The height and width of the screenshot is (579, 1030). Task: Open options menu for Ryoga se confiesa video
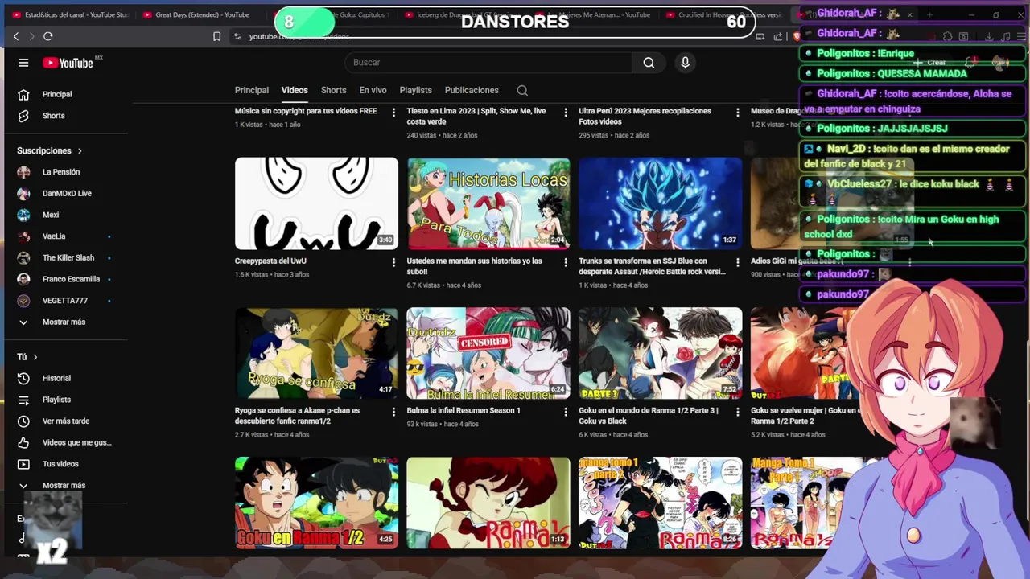coord(393,412)
